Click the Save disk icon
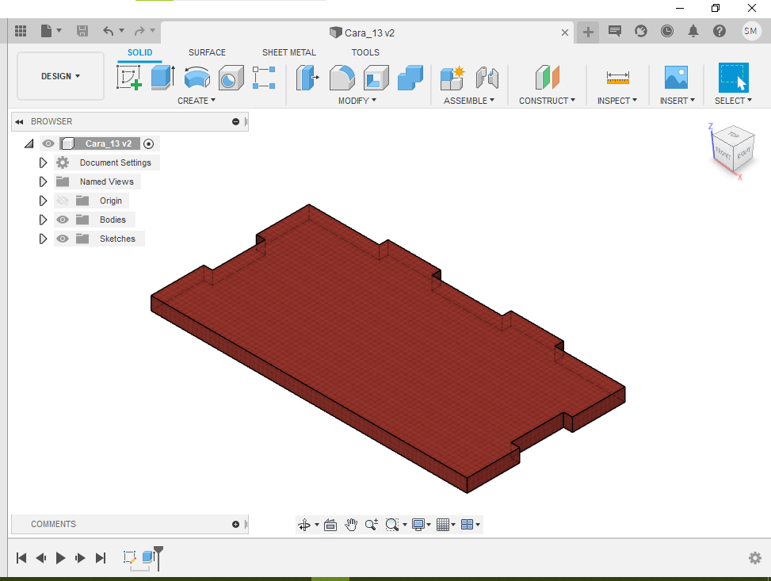 point(82,31)
